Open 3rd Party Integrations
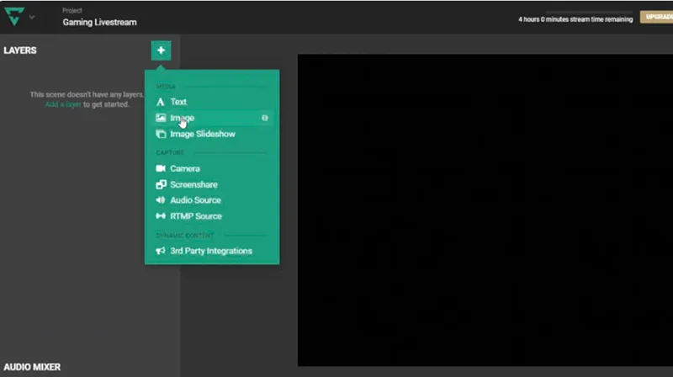The image size is (673, 377). click(x=213, y=251)
